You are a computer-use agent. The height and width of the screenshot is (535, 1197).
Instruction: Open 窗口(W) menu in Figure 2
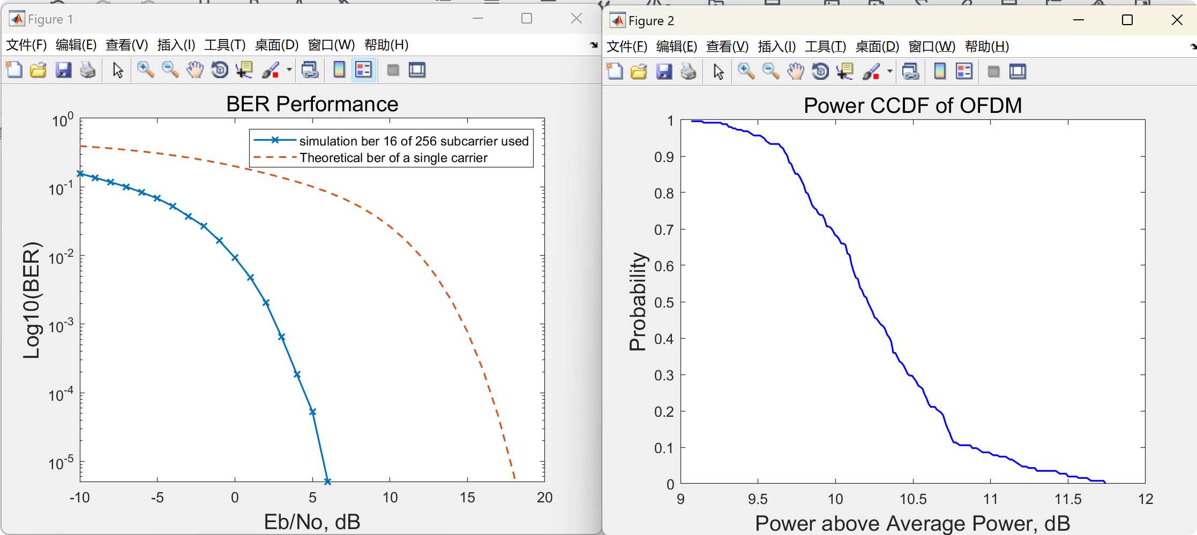(x=932, y=47)
